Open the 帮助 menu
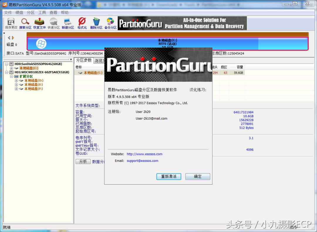Viewport: 317px width, 232px height. [65, 13]
